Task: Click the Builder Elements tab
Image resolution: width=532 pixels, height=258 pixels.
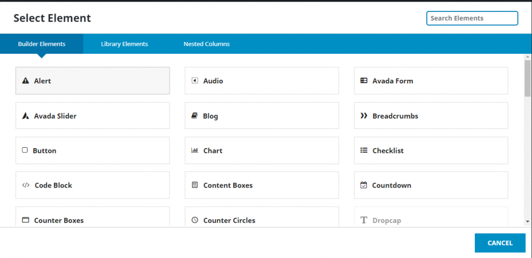Action: (42, 44)
